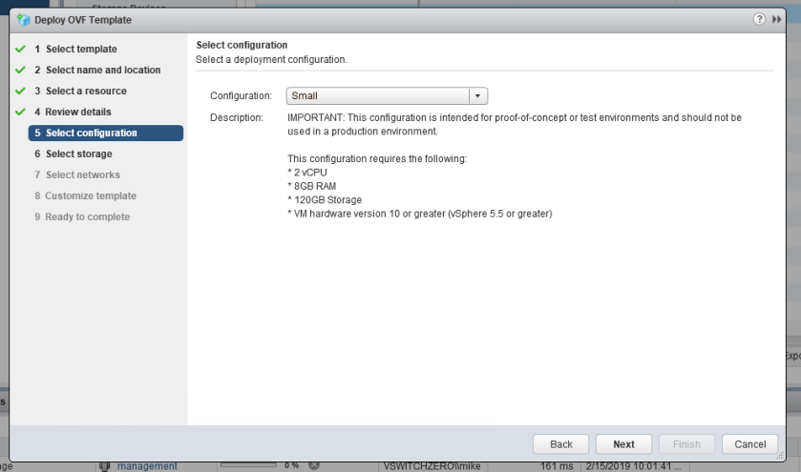This screenshot has width=801, height=472.
Task: Click the Deploy OVF Template title icon
Action: (x=24, y=20)
